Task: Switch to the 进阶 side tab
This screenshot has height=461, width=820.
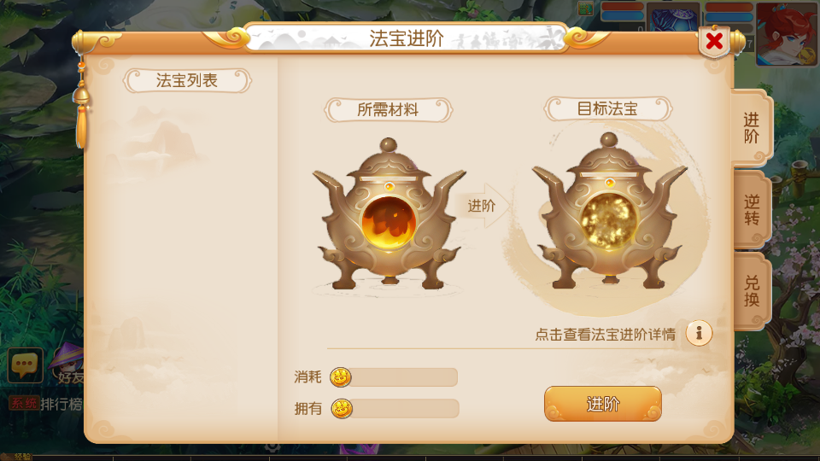Action: [752, 127]
